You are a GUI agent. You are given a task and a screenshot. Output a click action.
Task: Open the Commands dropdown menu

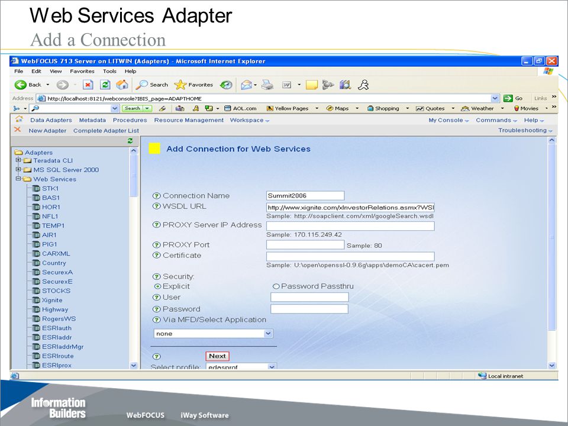tap(496, 120)
